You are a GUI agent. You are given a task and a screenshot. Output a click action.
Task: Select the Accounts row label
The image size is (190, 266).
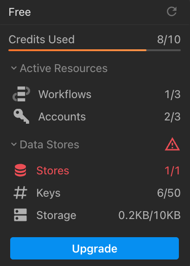(x=62, y=117)
